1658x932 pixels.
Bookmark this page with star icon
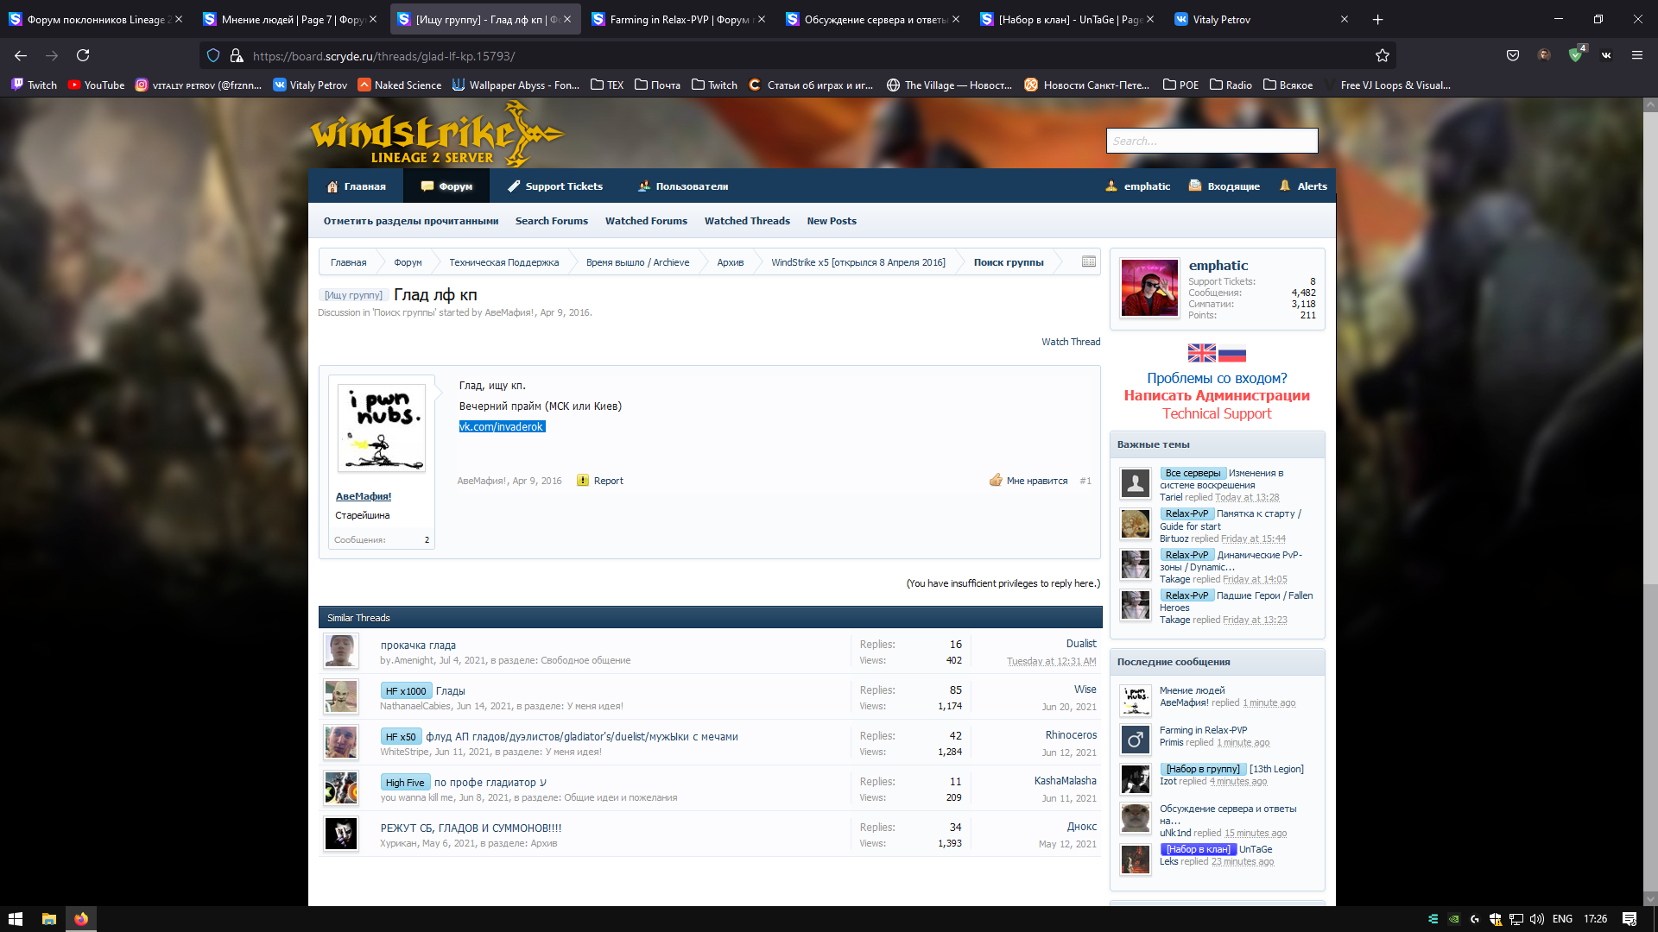(x=1383, y=55)
